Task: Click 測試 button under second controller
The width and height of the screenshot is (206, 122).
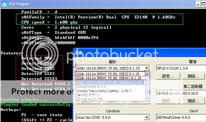Action: 193,101
